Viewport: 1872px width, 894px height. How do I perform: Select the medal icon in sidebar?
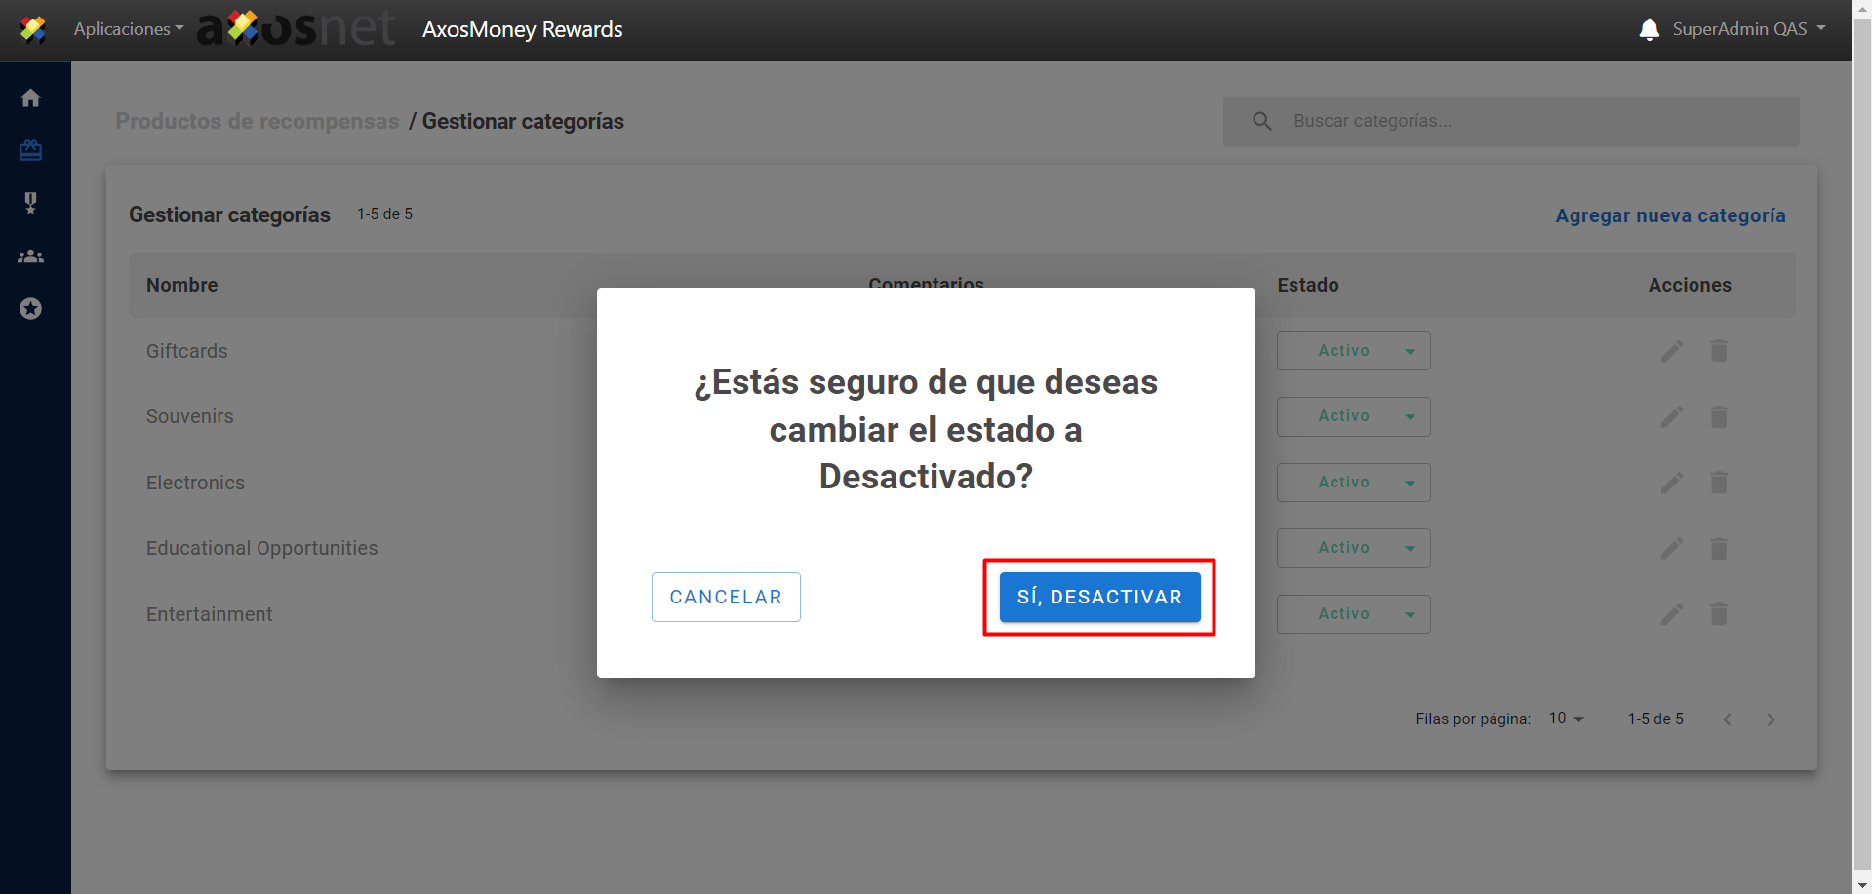tap(31, 203)
